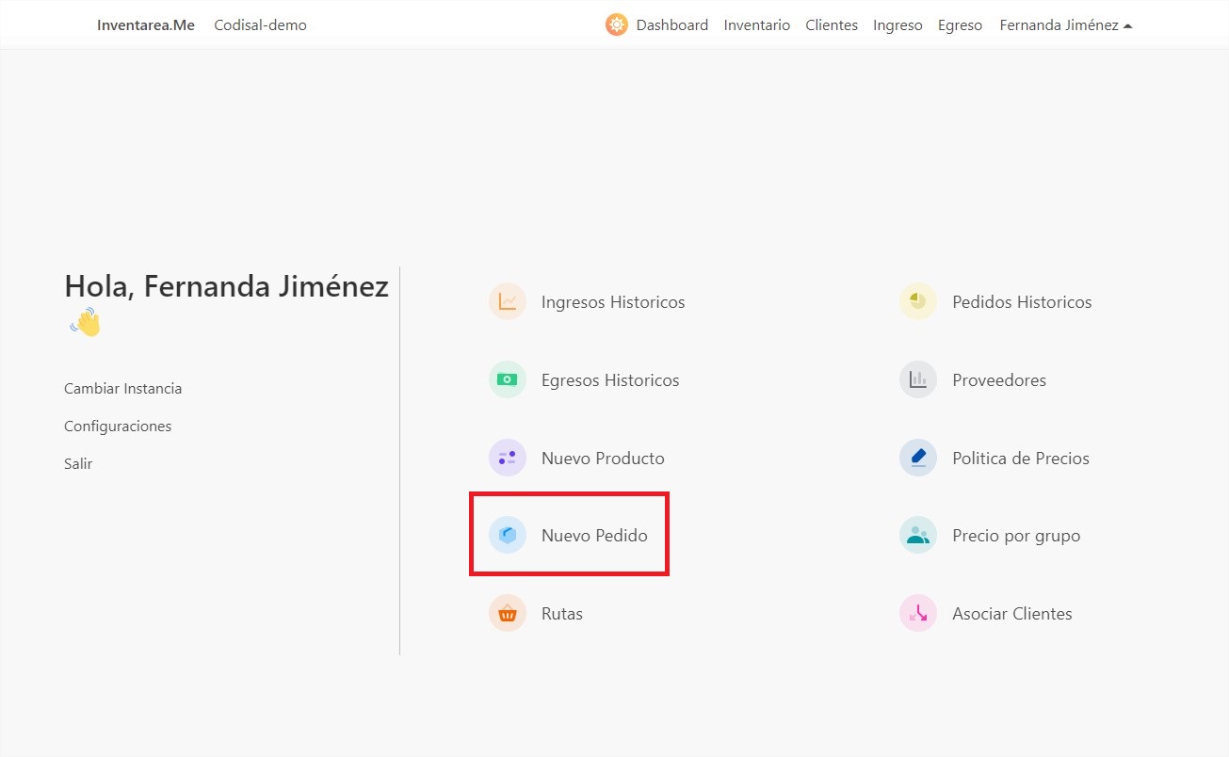This screenshot has width=1229, height=757.
Task: Go to the Clientes section
Action: [x=831, y=24]
